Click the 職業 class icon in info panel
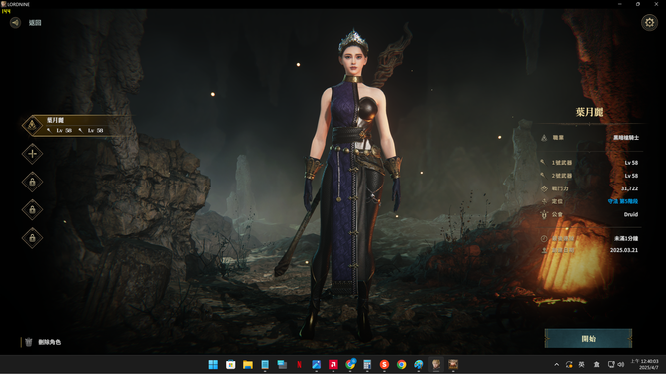 544,138
